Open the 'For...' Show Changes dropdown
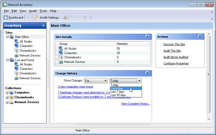This screenshot has width=216, height=135. click(96, 81)
